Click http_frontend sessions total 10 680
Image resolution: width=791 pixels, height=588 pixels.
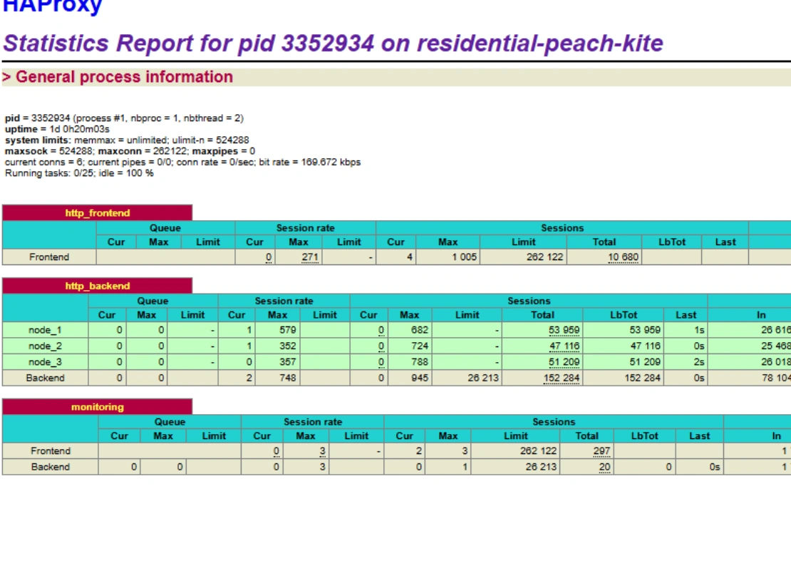coord(624,257)
